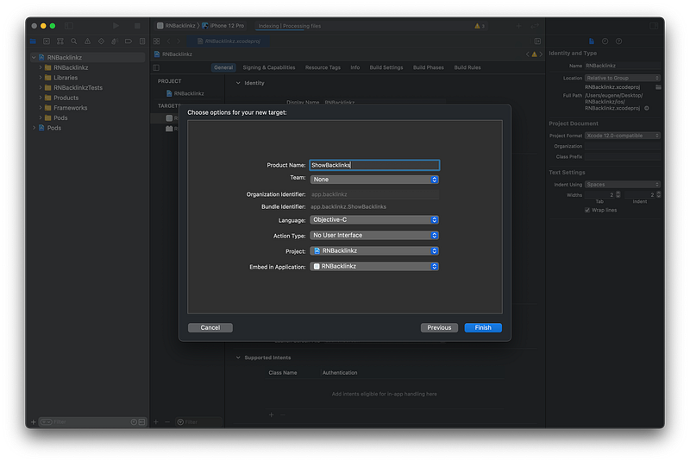Screen dimensions: 690x462
Task: Click the yellow warning indicator showing 3 issues
Action: point(480,26)
